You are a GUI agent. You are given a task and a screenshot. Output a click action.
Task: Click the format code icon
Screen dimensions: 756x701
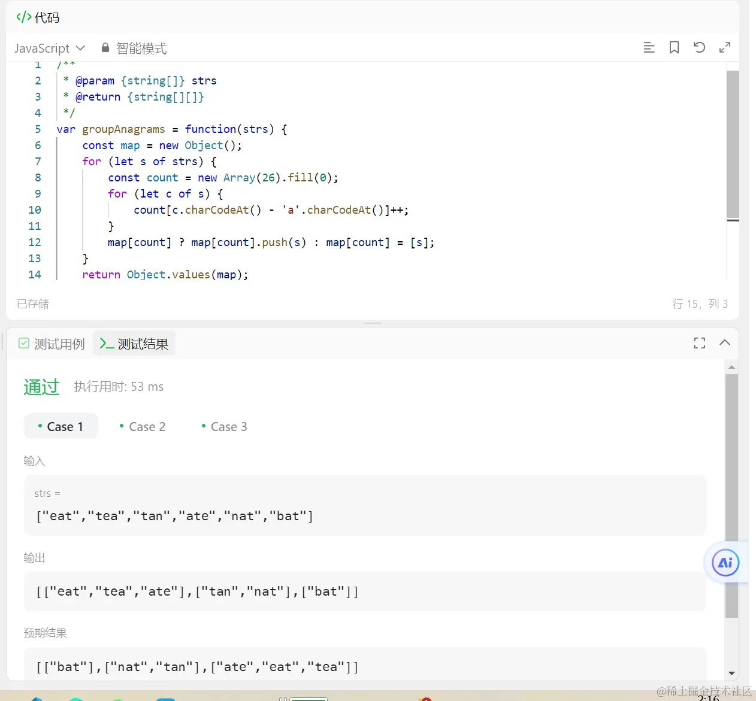pyautogui.click(x=649, y=47)
